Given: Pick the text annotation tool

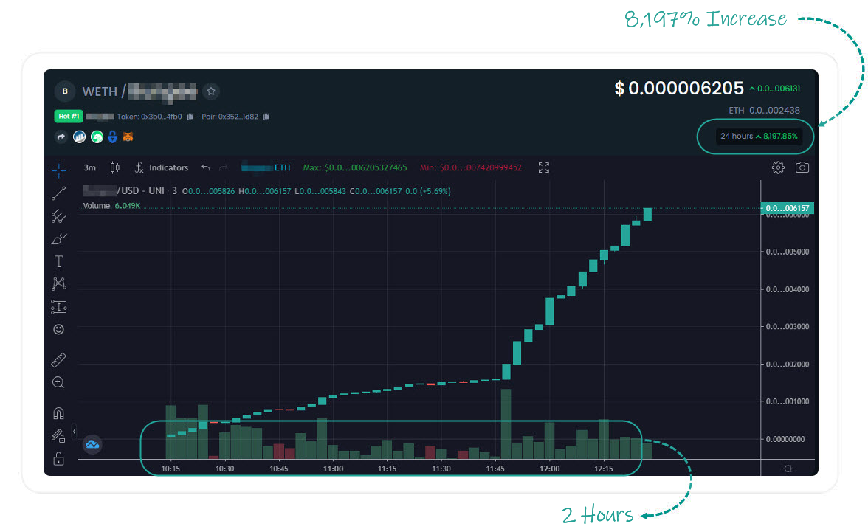Looking at the screenshot, I should pos(58,261).
